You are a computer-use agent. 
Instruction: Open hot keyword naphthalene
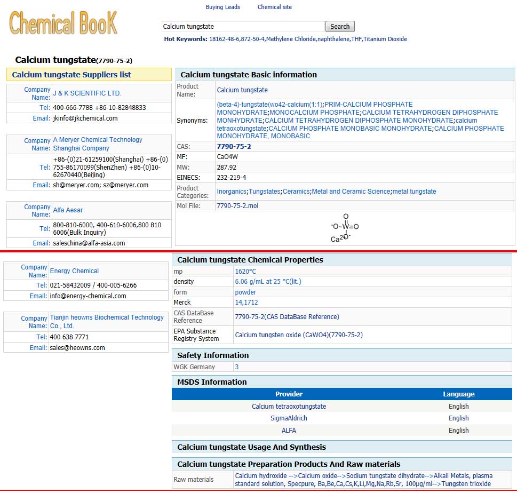pyautogui.click(x=333, y=39)
